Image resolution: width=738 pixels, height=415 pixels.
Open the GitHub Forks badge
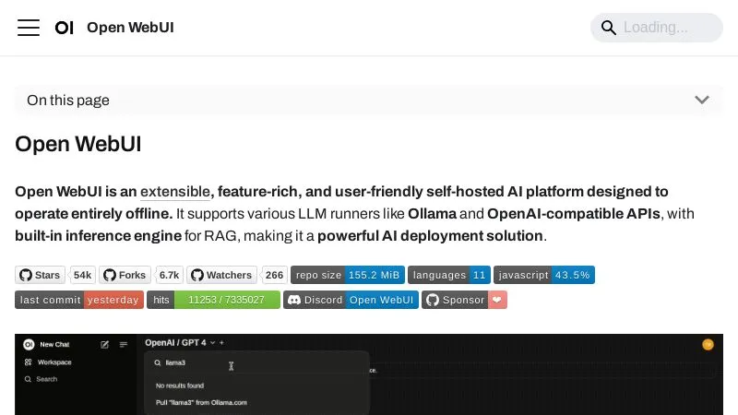[125, 275]
